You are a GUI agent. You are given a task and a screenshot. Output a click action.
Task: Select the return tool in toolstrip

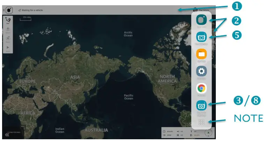click(8, 39)
